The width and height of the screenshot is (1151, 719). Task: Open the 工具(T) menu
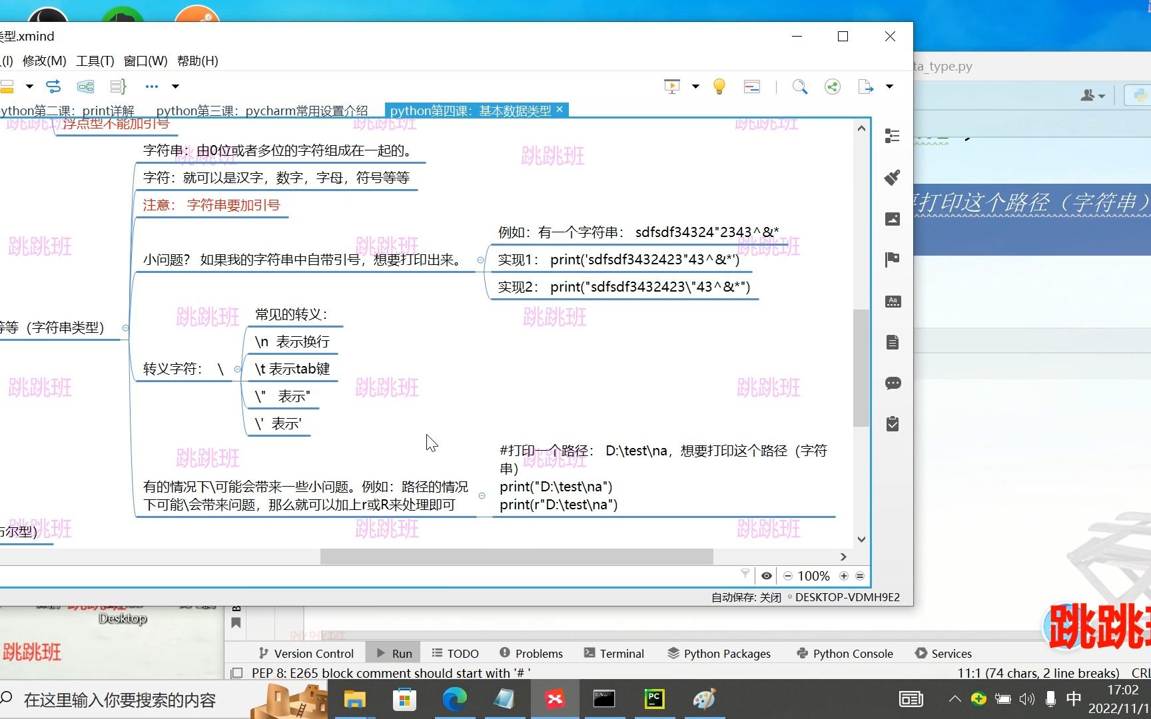(x=95, y=61)
